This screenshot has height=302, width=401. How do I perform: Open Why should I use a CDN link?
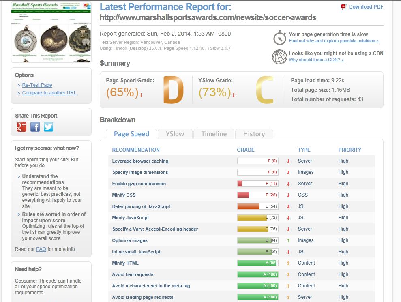click(x=316, y=60)
